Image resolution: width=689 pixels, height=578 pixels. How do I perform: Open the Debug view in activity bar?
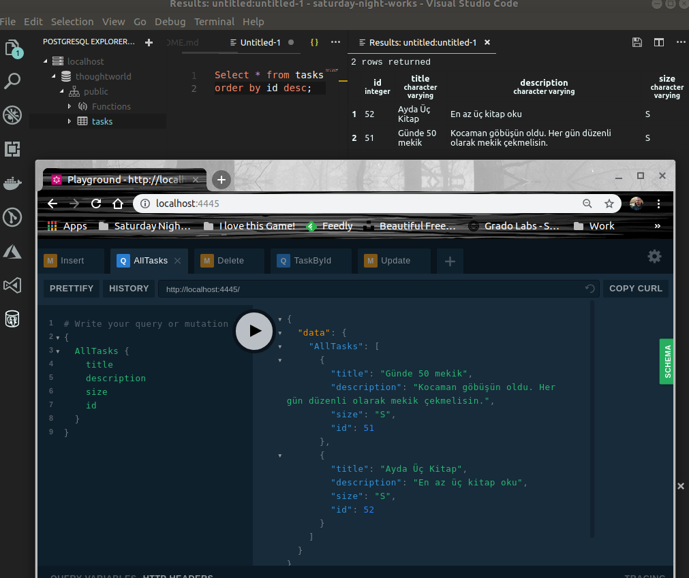tap(12, 115)
